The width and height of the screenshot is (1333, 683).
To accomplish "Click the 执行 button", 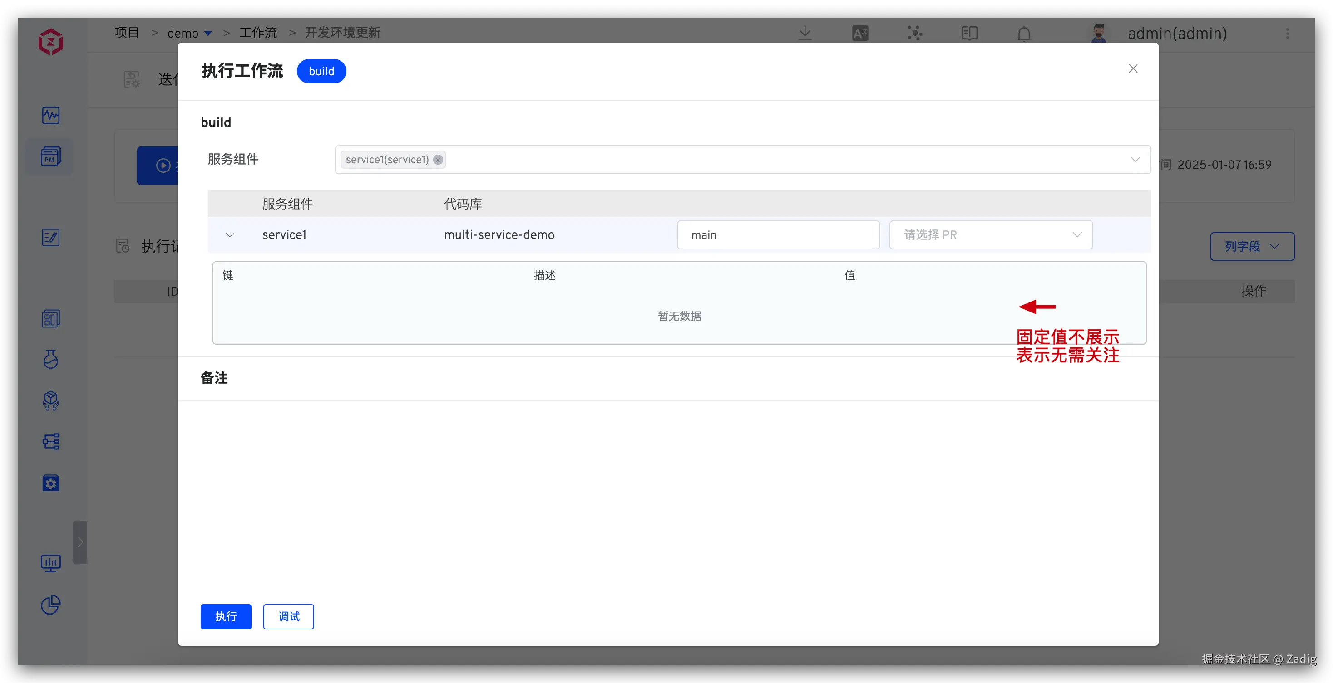I will click(x=226, y=616).
